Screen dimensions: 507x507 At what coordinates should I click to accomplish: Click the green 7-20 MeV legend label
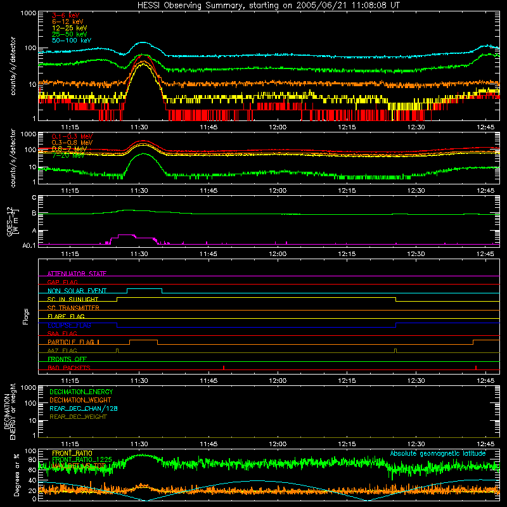[68, 155]
